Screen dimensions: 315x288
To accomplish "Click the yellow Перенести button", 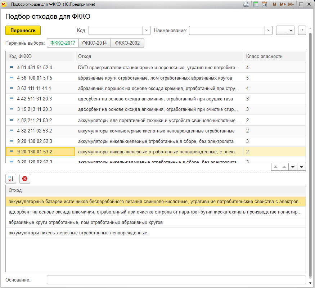I will (23, 31).
